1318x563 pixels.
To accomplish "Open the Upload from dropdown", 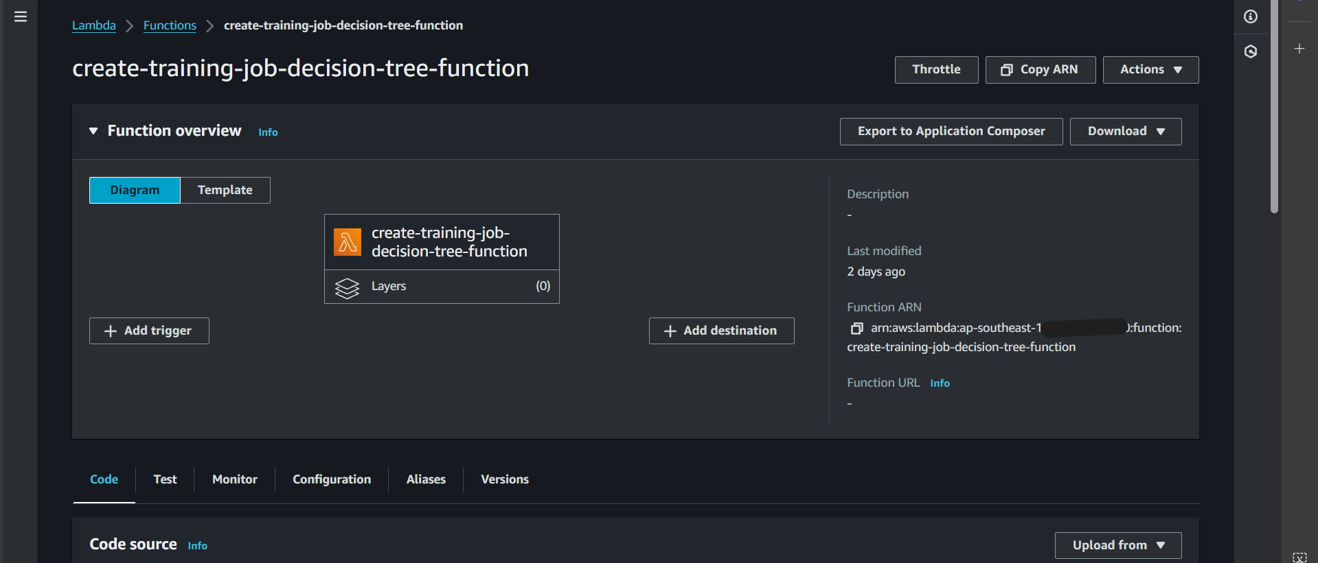I will pyautogui.click(x=1117, y=545).
